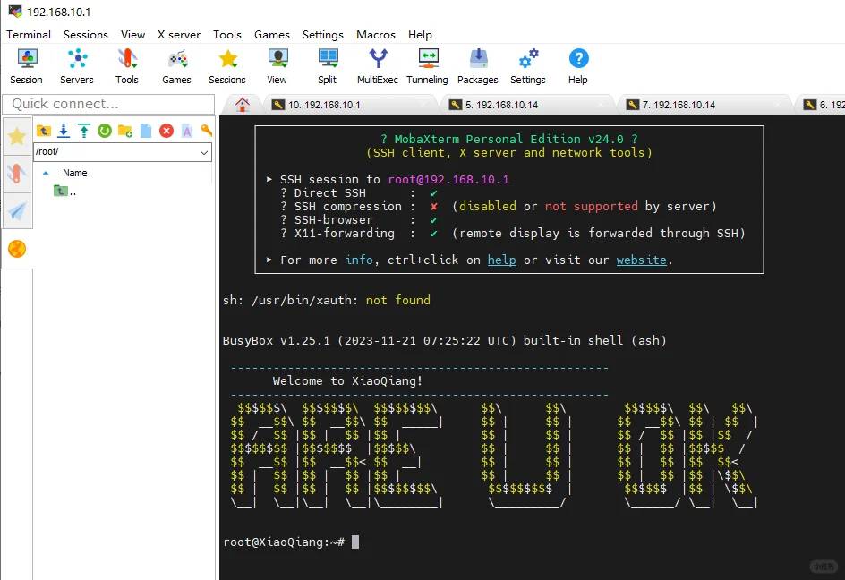
Task: Click the SFTP upload arrow icon
Action: point(84,131)
